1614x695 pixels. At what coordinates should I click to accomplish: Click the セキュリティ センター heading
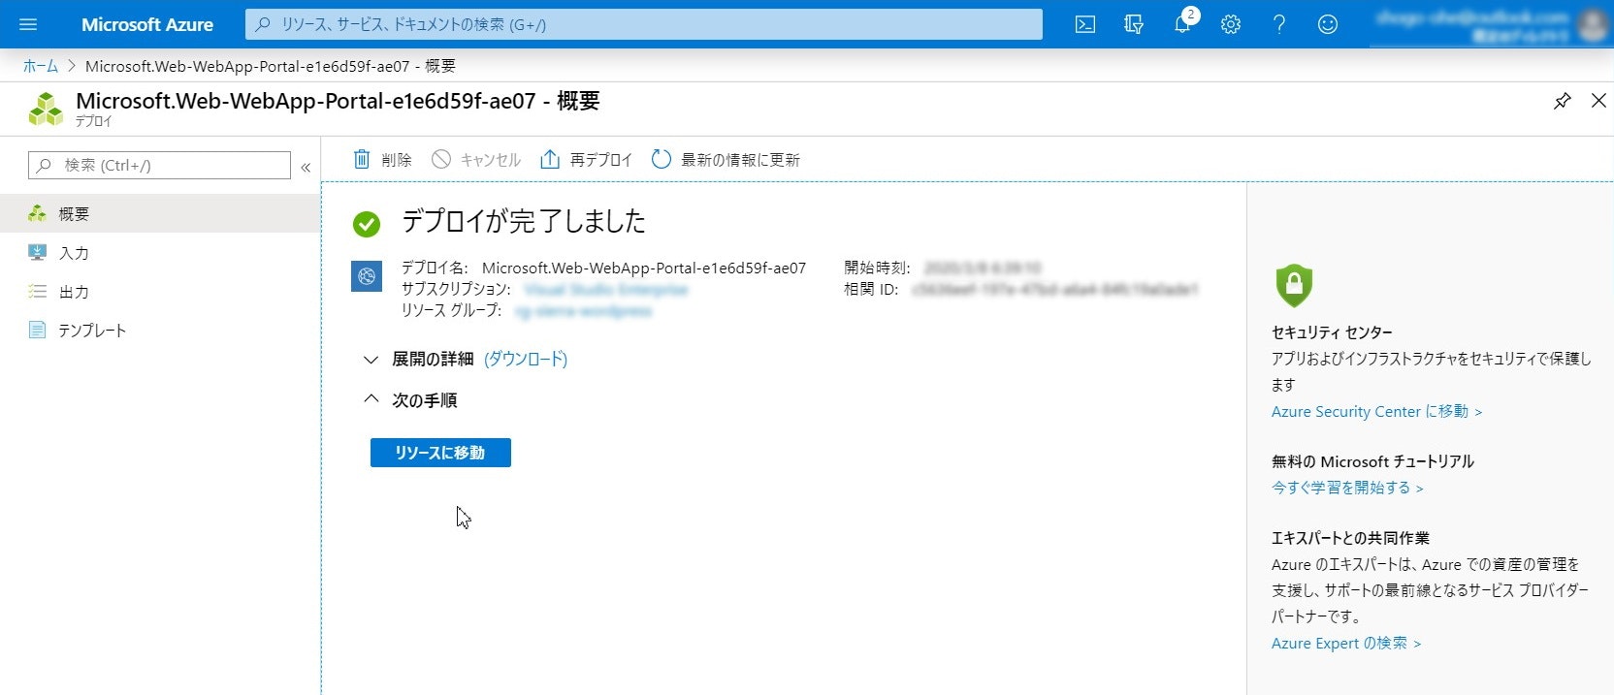point(1332,332)
